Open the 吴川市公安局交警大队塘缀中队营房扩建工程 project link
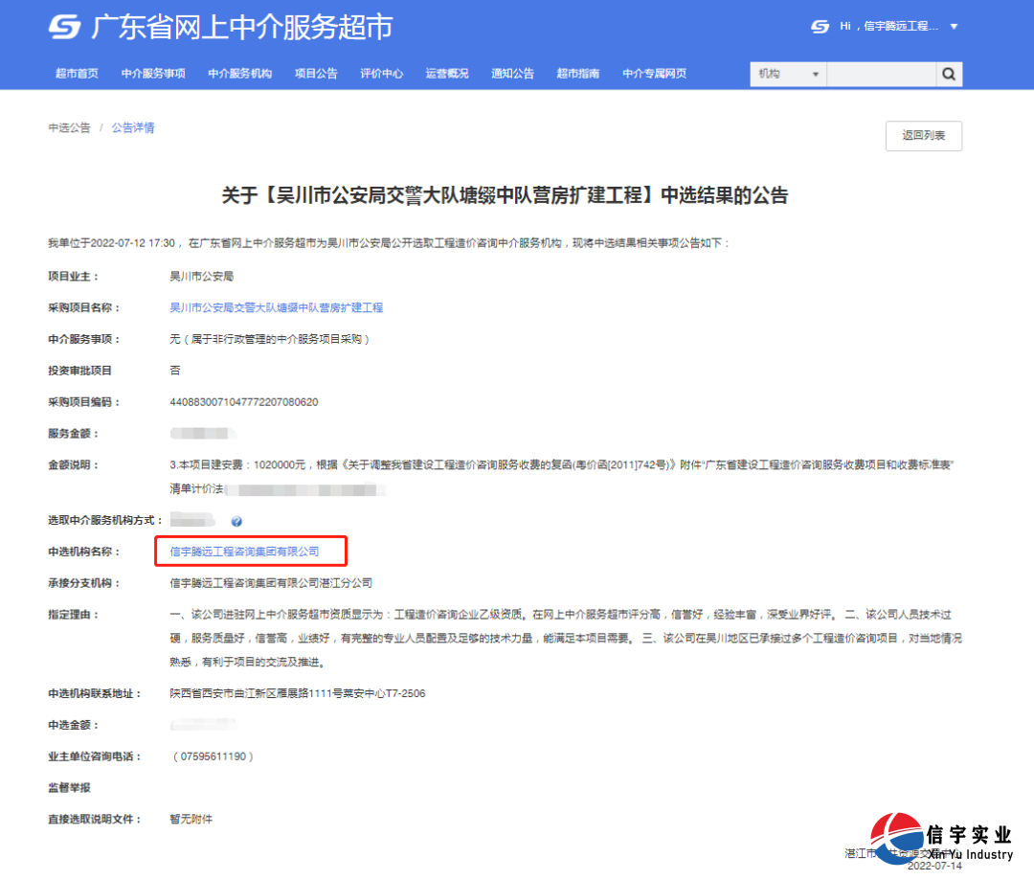 point(277,306)
